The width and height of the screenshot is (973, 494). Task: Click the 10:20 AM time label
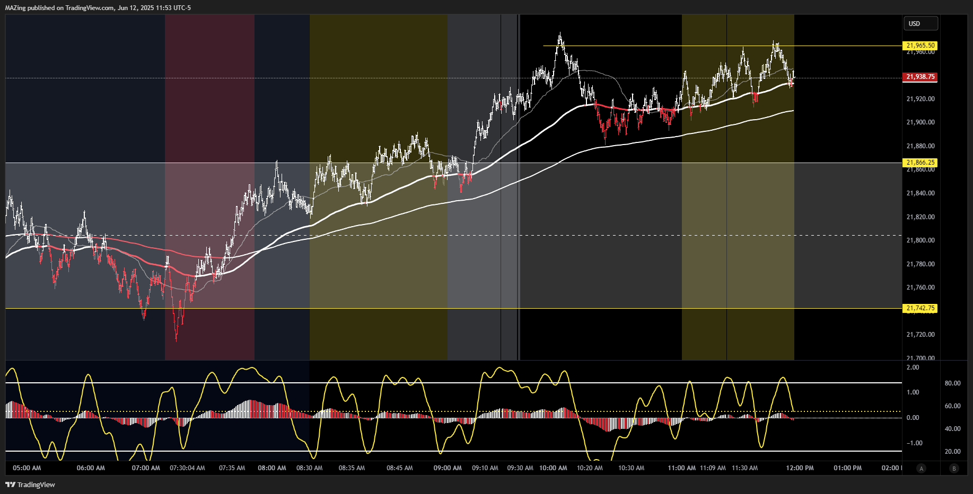[x=590, y=468]
